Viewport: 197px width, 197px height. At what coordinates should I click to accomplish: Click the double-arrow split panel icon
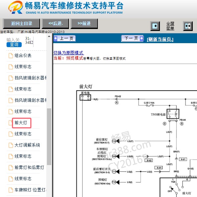pyautogui.click(x=188, y=26)
